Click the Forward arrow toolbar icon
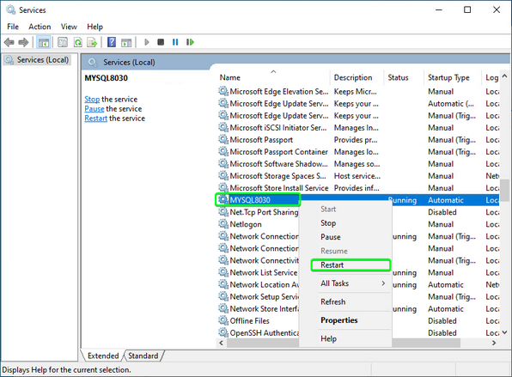This screenshot has height=377, width=512. click(x=23, y=42)
